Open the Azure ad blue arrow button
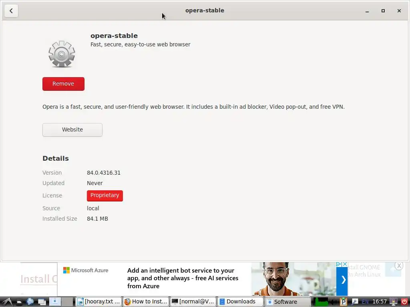The image size is (410, 307). coord(342,281)
